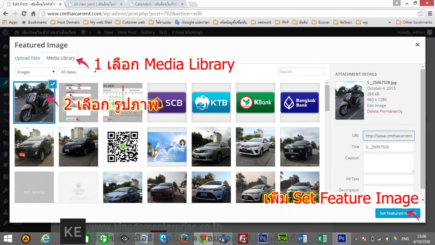The image size is (435, 245).
Task: Click the media library search field
Action: click(x=301, y=71)
